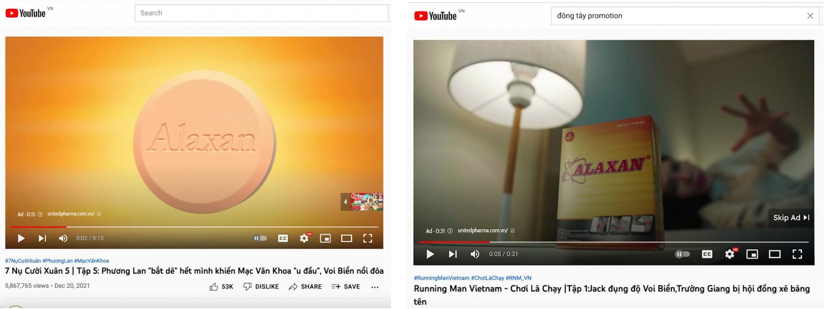
Task: Play the left Alaxan ad video
Action: coord(21,238)
